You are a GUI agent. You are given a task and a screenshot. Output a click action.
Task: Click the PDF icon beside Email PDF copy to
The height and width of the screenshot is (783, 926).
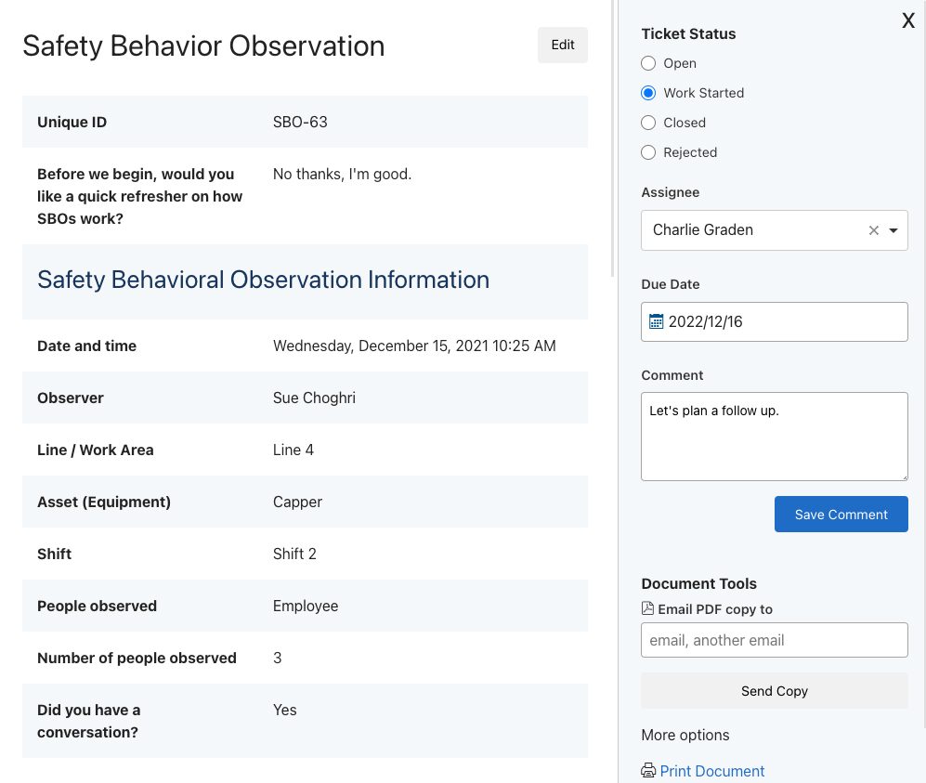[x=648, y=608]
